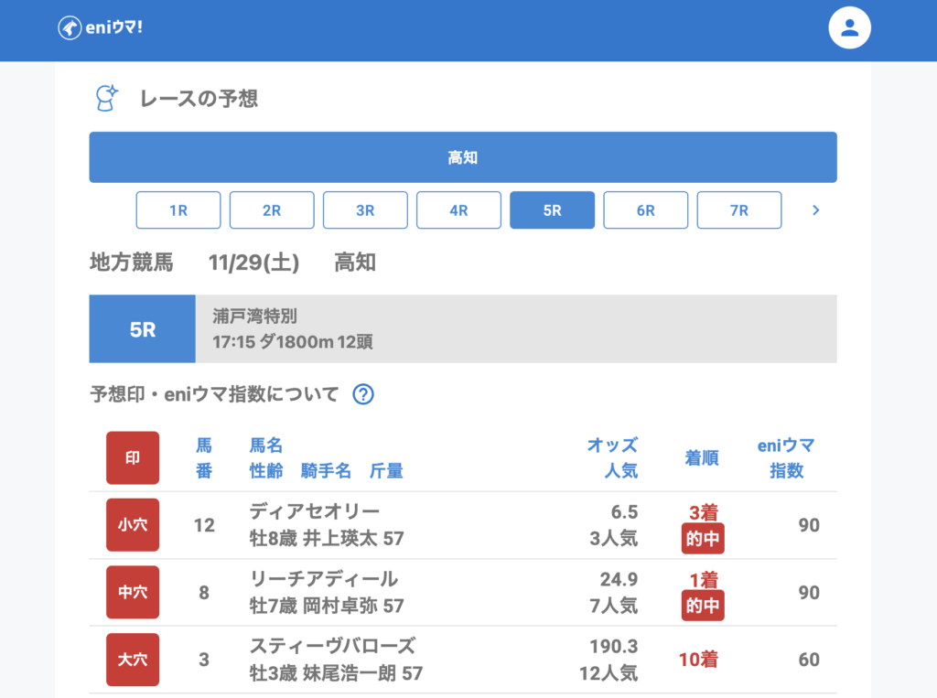
Task: Click the 小穴 prediction mark badge
Action: coord(133,525)
